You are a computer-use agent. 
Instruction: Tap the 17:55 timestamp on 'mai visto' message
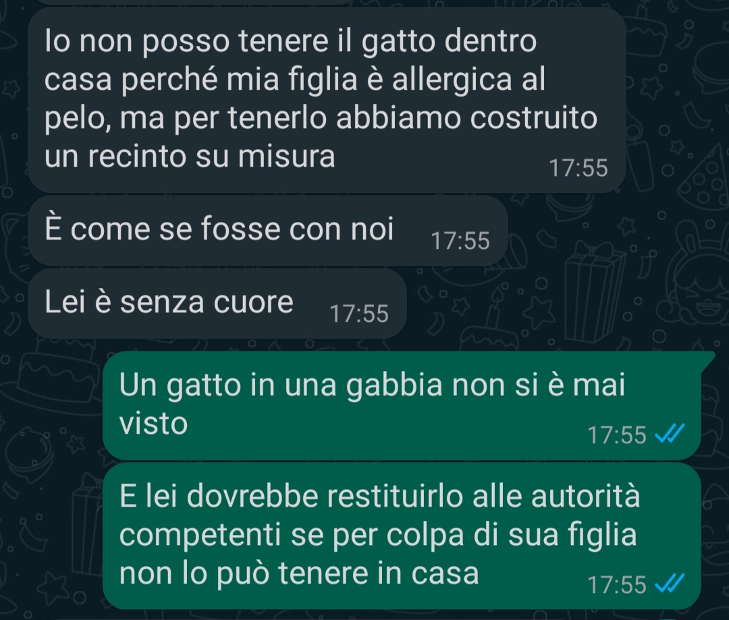(x=616, y=435)
